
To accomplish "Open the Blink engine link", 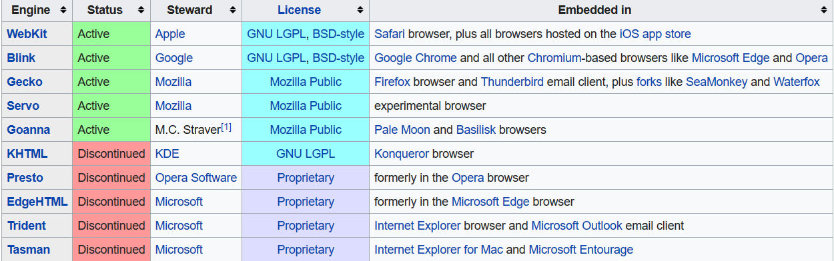I will coord(21,58).
